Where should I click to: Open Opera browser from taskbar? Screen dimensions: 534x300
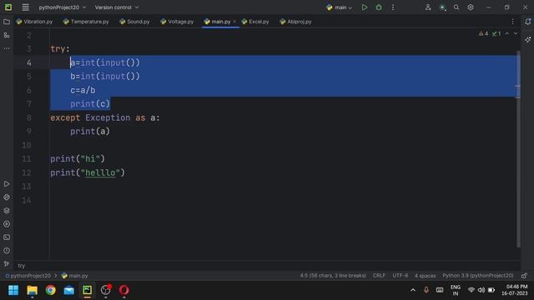pyautogui.click(x=124, y=290)
